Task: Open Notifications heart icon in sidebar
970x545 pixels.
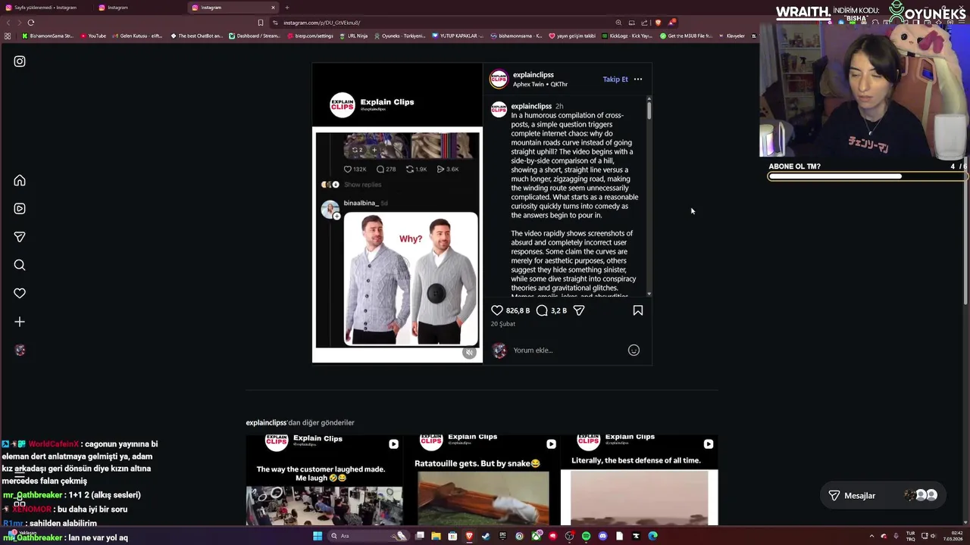Action: click(x=20, y=294)
